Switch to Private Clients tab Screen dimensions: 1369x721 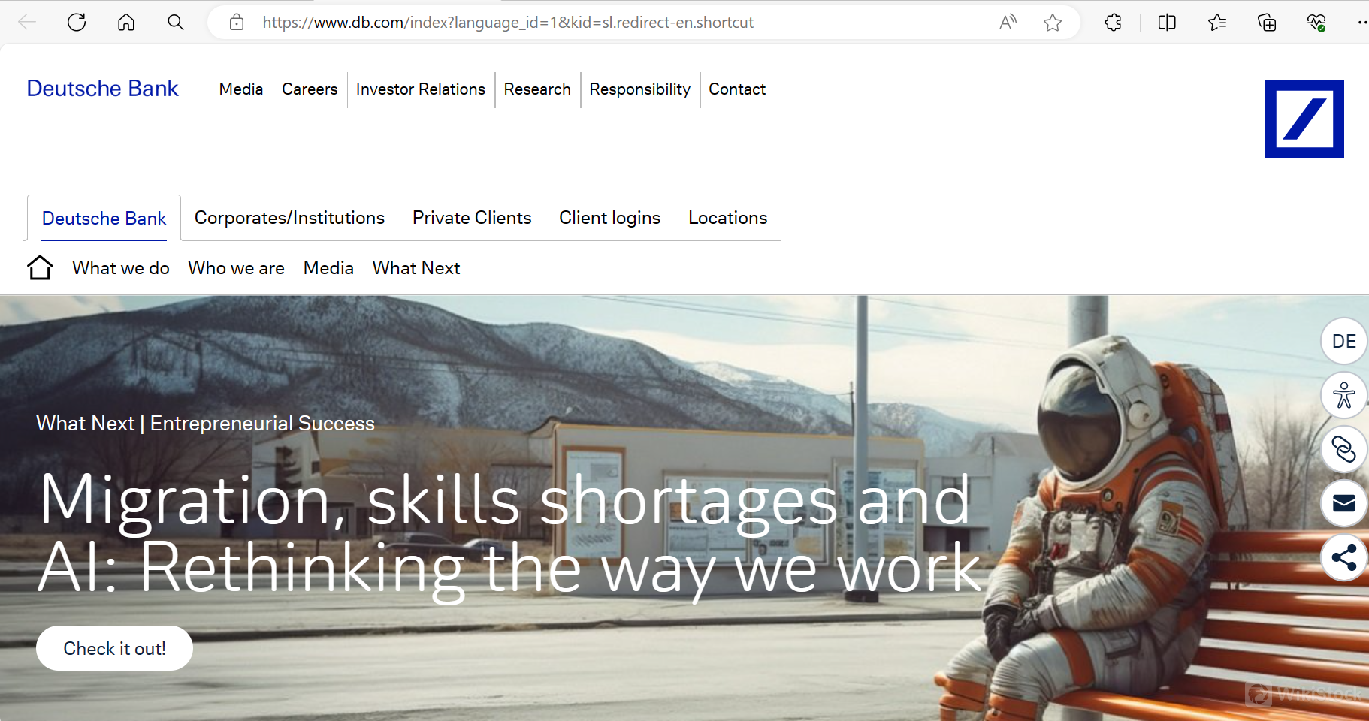click(x=472, y=218)
